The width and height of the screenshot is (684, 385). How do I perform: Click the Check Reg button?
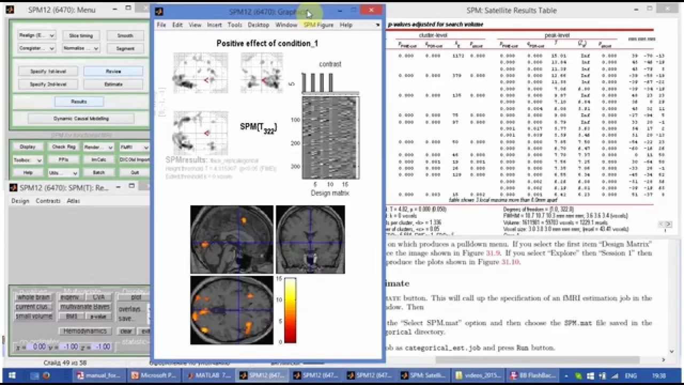[x=63, y=147]
